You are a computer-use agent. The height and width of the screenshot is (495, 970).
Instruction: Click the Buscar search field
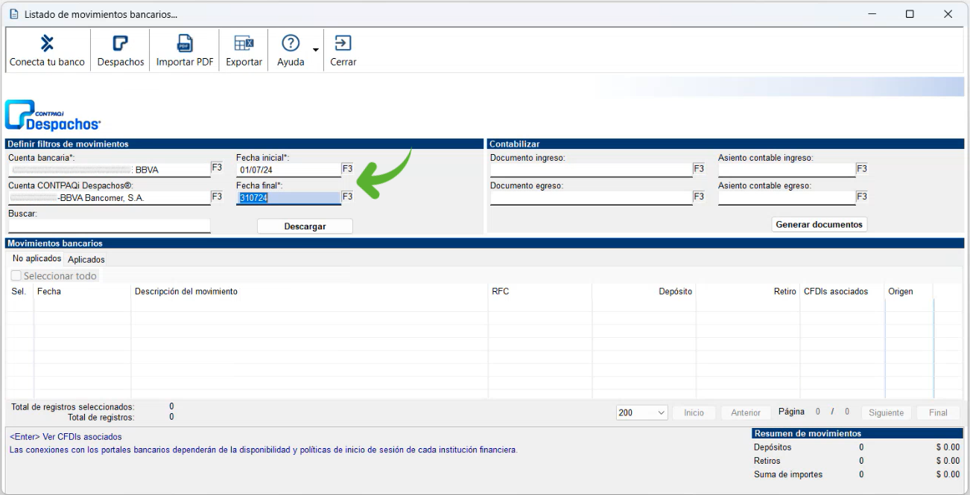[109, 225]
